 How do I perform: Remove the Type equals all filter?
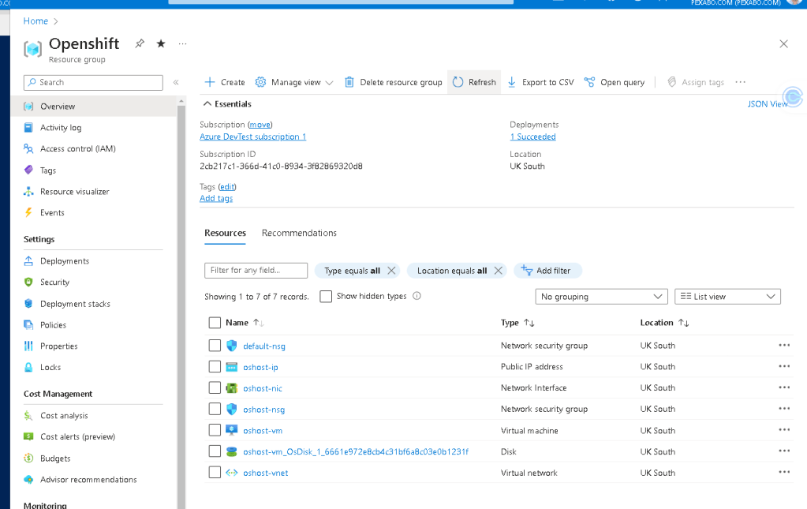click(x=391, y=271)
